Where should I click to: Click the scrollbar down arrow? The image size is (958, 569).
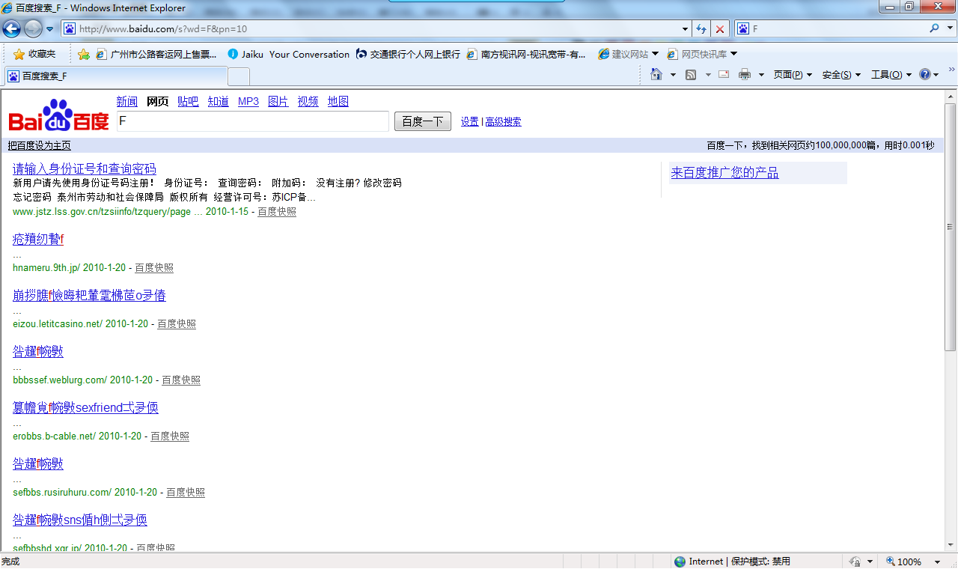click(951, 547)
